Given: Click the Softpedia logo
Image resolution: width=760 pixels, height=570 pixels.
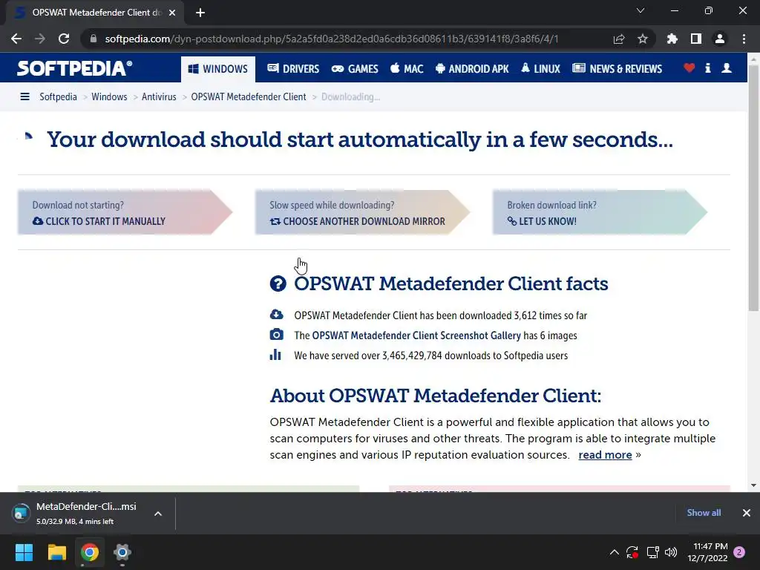Looking at the screenshot, I should (74, 68).
